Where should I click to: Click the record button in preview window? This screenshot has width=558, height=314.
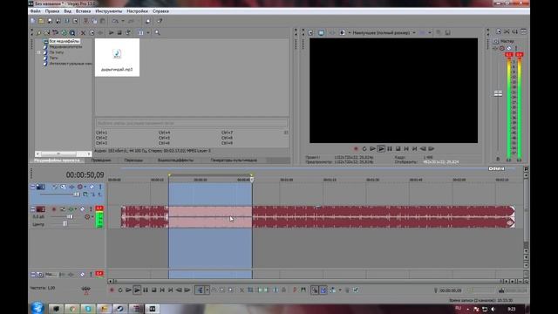(356, 149)
